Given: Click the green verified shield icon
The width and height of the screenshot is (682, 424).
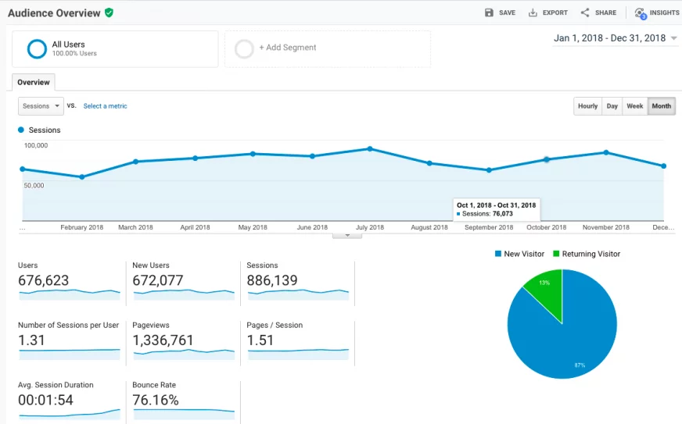Looking at the screenshot, I should tap(109, 12).
